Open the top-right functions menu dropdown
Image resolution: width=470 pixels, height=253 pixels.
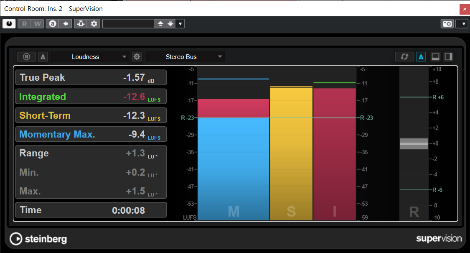[x=462, y=24]
